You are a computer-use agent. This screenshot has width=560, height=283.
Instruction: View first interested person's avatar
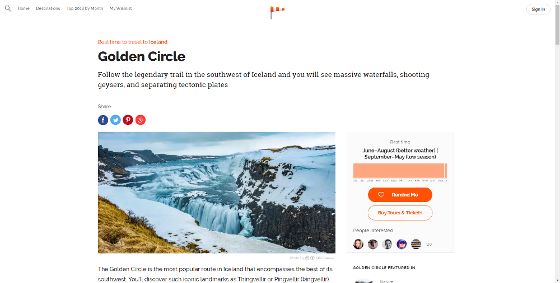pyautogui.click(x=358, y=244)
